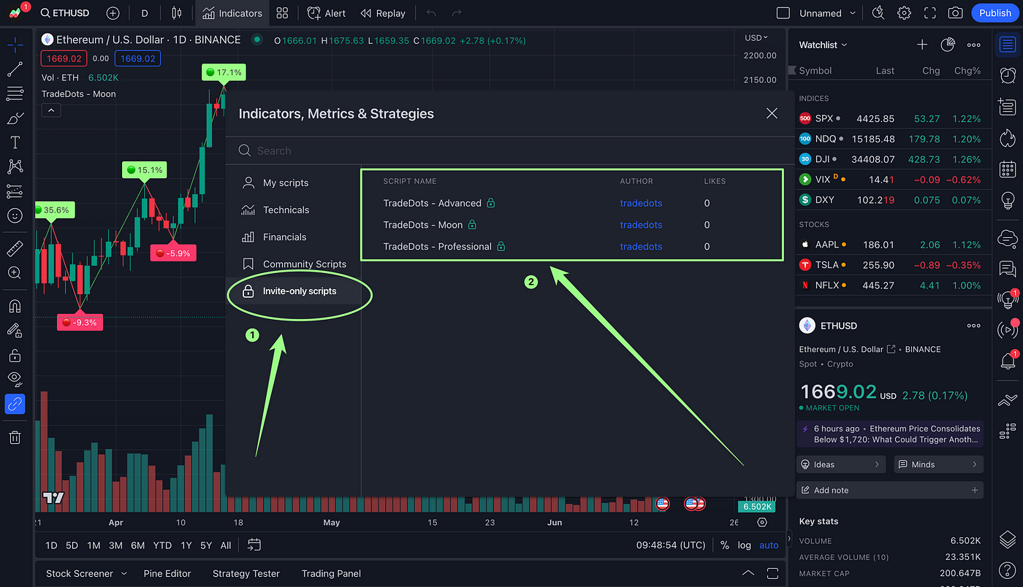1023x587 pixels.
Task: Lock all drawing tools
Action: click(x=15, y=356)
